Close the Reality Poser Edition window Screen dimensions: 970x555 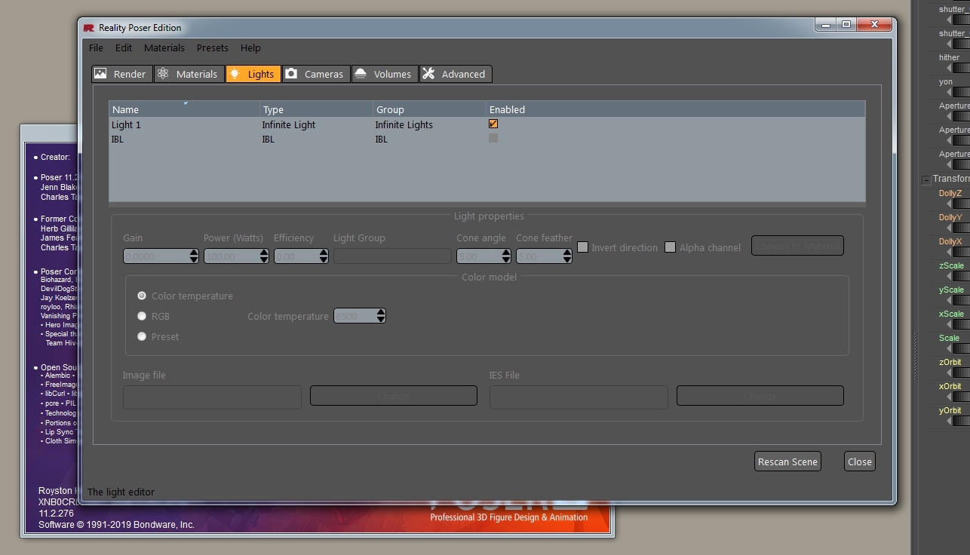point(873,25)
